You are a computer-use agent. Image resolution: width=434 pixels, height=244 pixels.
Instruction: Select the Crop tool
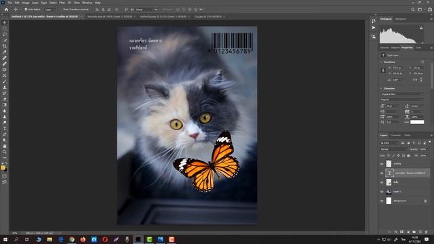coord(5,46)
